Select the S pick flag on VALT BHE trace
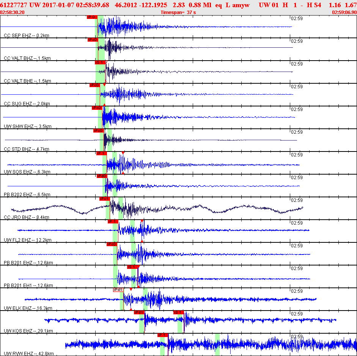 pyautogui.click(x=100, y=62)
